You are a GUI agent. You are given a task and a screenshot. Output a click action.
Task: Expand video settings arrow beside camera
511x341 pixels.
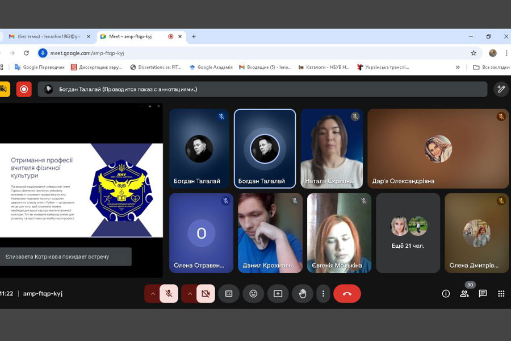[189, 293]
